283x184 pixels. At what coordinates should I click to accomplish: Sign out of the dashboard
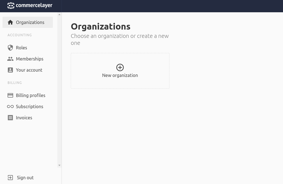tap(25, 178)
